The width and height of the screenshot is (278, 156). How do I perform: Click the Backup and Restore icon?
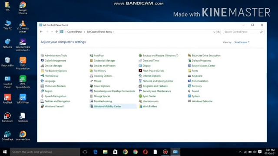[140, 55]
